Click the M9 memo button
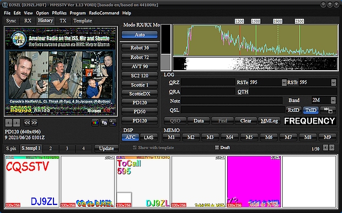342x213 pixels. point(327,137)
